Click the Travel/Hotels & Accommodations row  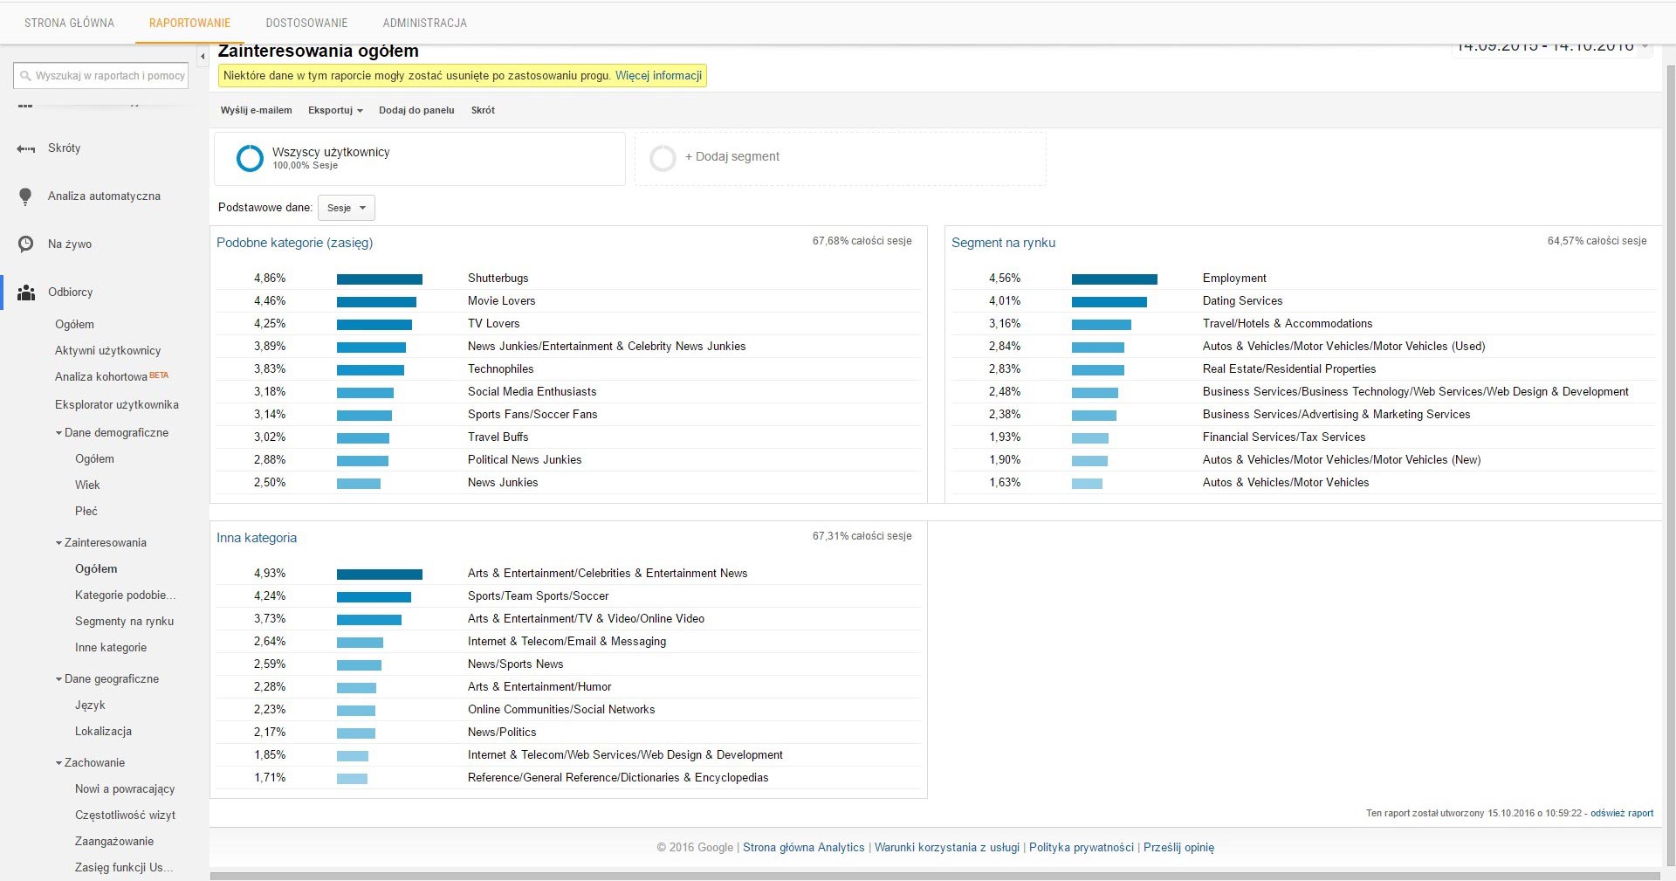click(1303, 324)
